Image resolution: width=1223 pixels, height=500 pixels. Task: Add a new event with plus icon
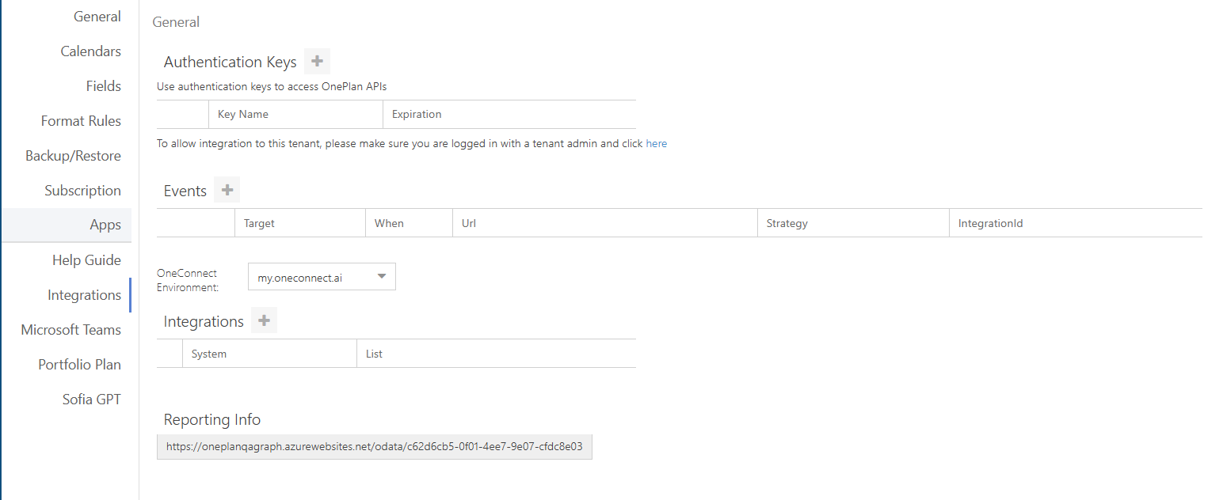227,190
